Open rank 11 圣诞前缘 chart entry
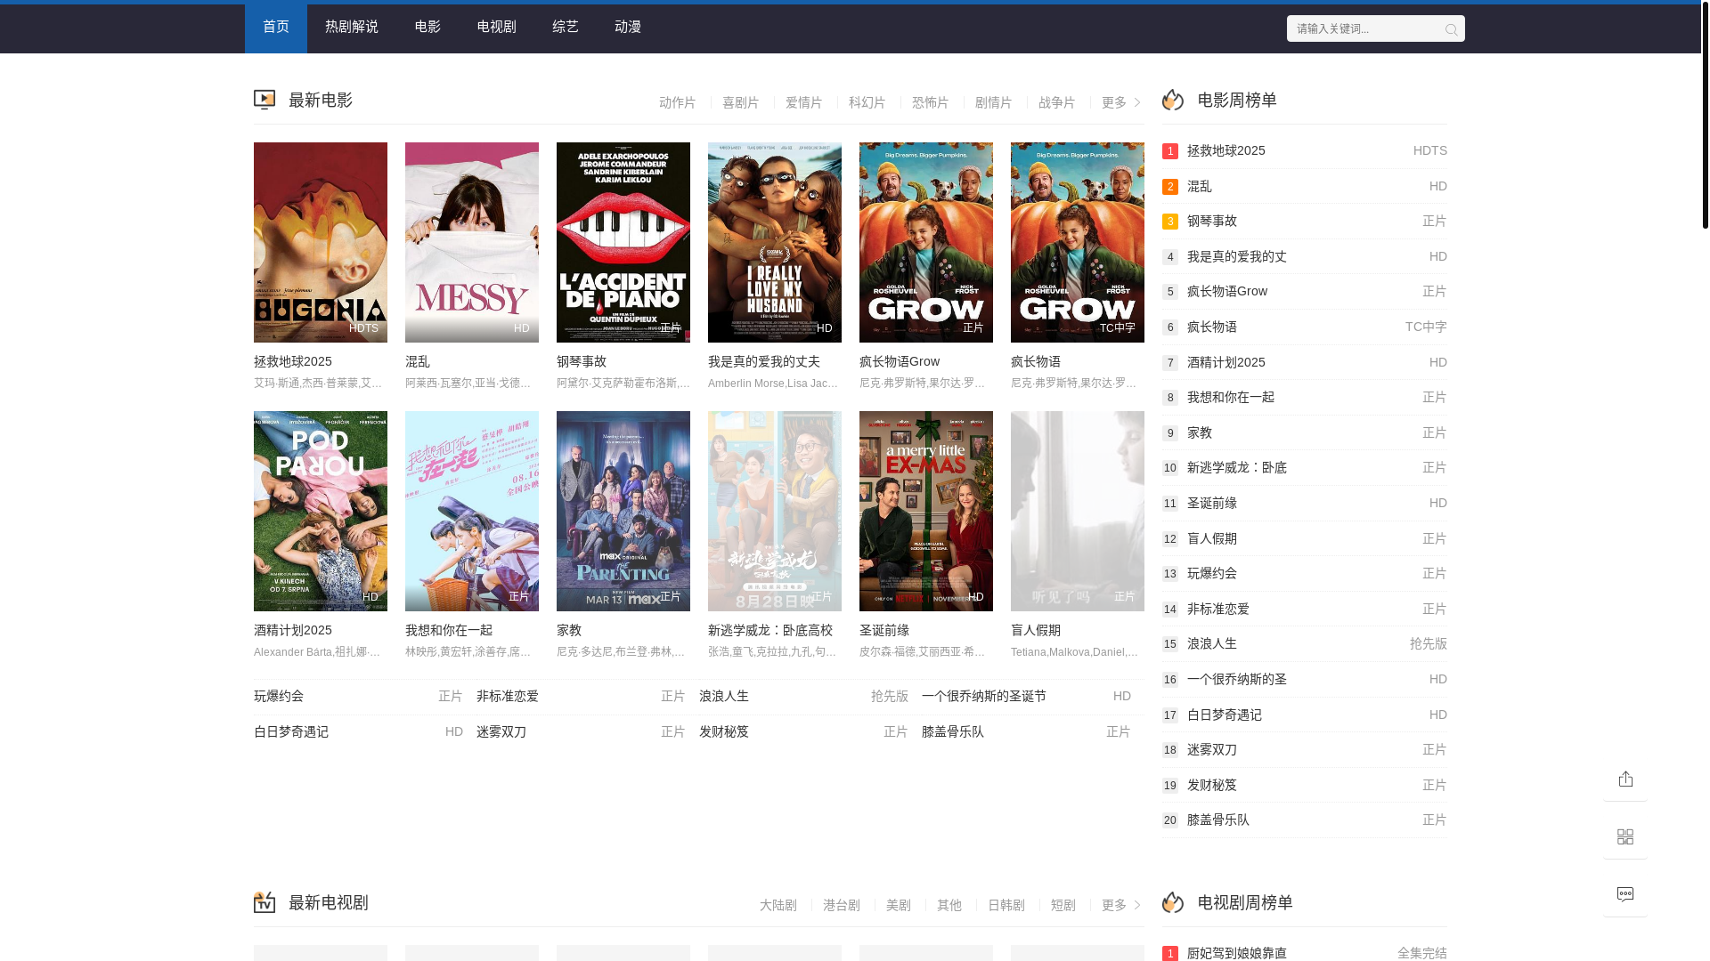 point(1305,503)
